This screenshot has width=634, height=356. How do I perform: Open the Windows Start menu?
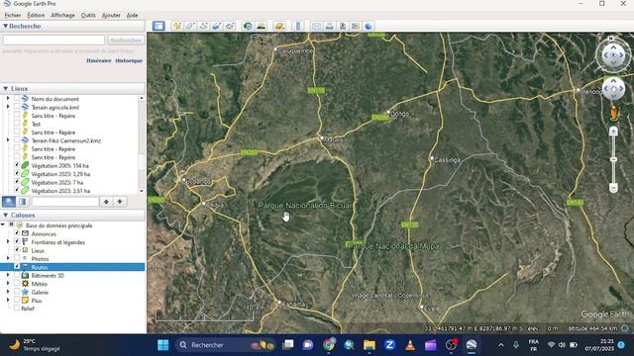(x=162, y=345)
